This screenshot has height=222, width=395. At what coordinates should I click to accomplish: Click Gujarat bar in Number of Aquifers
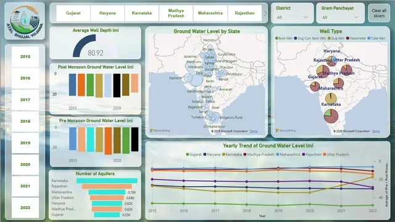click(107, 215)
